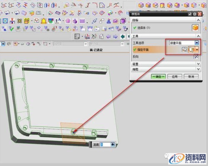Open the plane dialog icon next to 指定平面
This screenshot has height=166, width=208.
click(x=184, y=50)
